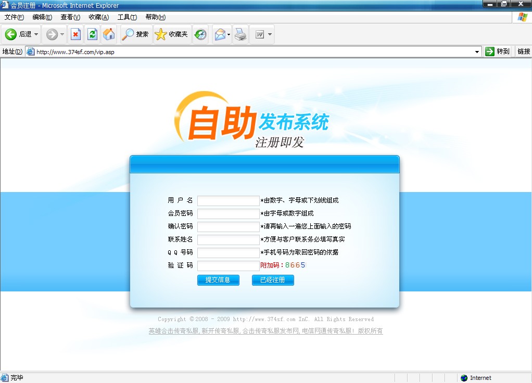Click the 转到 Go button

[x=497, y=52]
